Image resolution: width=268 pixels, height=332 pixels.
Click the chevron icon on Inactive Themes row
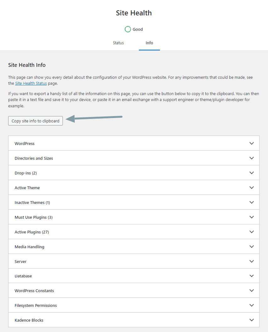click(251, 202)
